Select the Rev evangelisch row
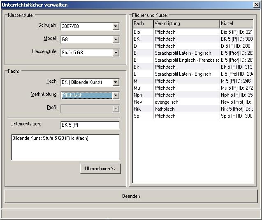Viewport: 262px width, 220px height. (186, 102)
